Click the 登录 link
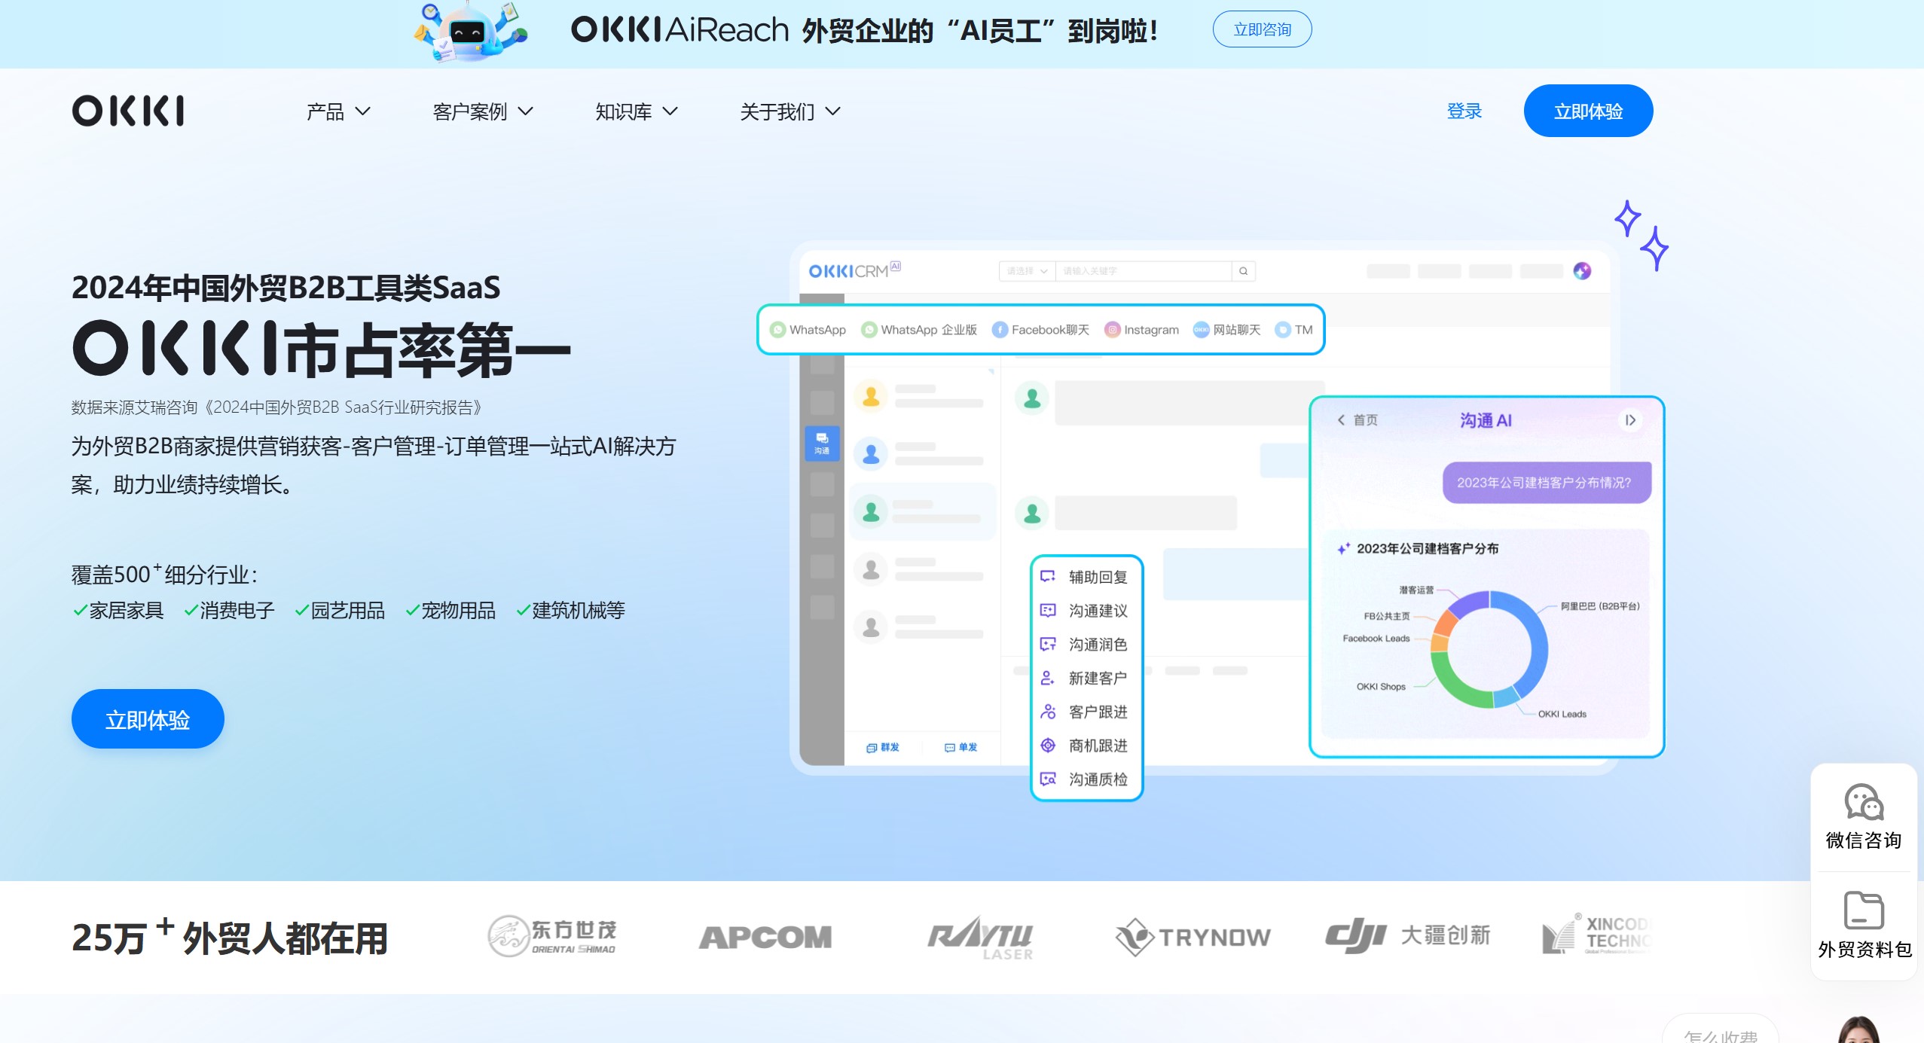The image size is (1924, 1043). point(1464,111)
